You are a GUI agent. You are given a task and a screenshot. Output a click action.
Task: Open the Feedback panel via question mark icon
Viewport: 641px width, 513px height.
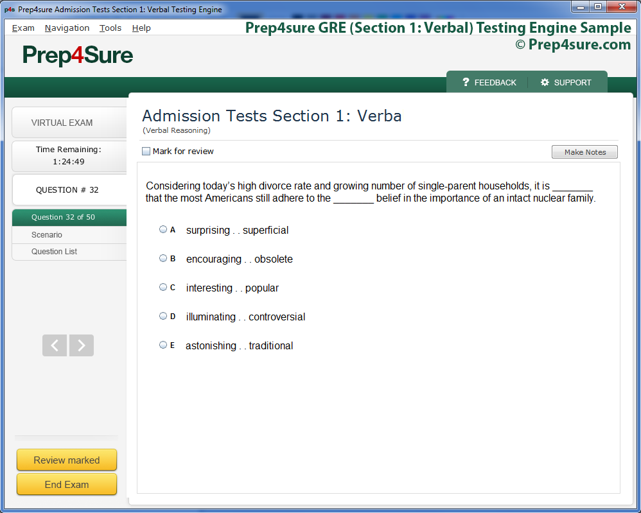pyautogui.click(x=466, y=82)
